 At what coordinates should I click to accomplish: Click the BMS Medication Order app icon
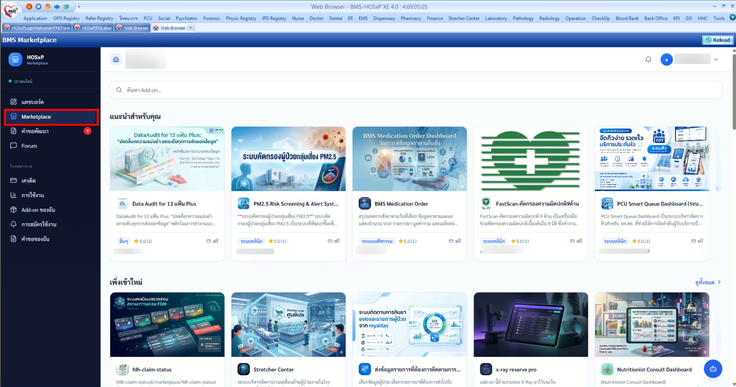pyautogui.click(x=365, y=204)
